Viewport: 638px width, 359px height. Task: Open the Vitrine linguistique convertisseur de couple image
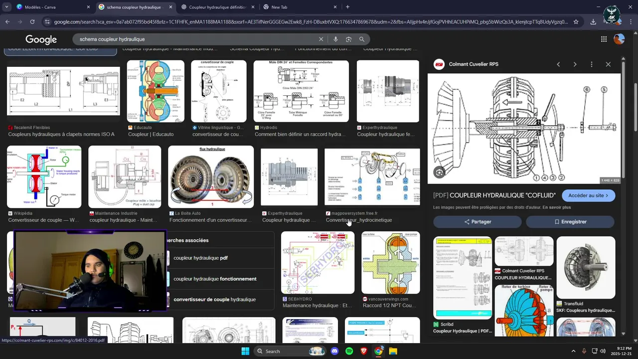[x=218, y=91]
